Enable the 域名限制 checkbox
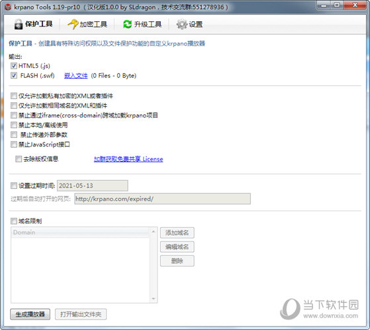 (14, 221)
